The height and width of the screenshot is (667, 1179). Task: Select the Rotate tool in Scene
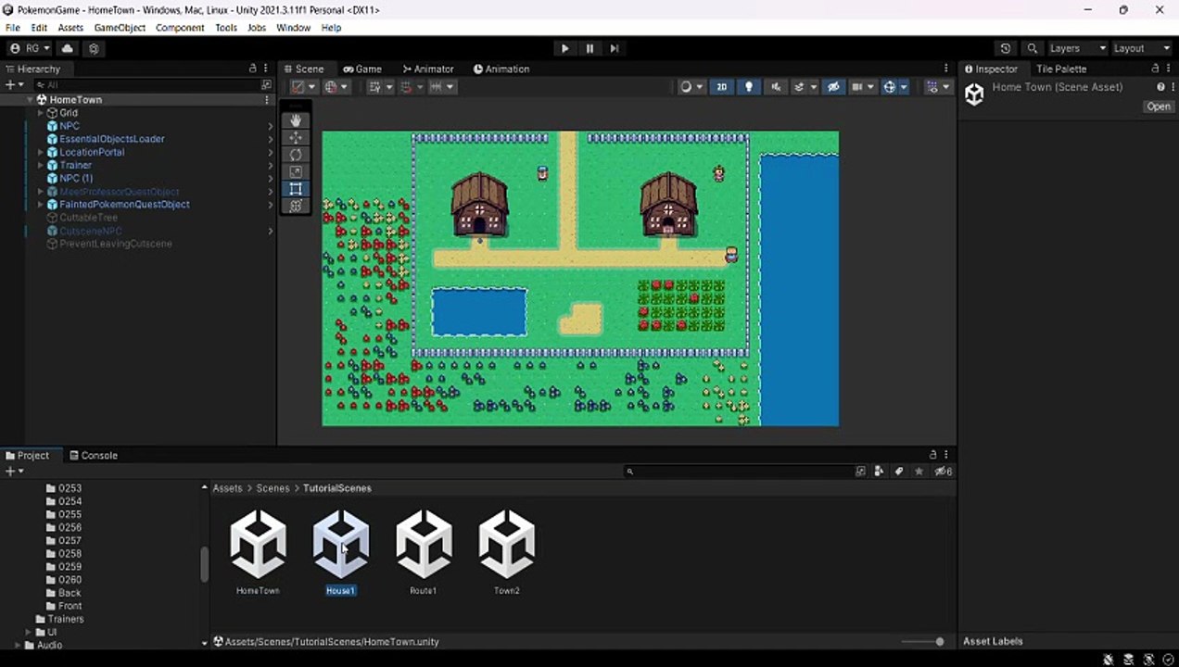[296, 155]
